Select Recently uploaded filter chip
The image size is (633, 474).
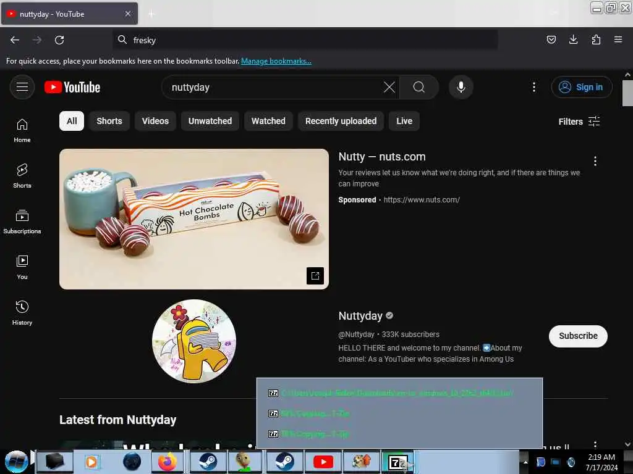point(341,121)
